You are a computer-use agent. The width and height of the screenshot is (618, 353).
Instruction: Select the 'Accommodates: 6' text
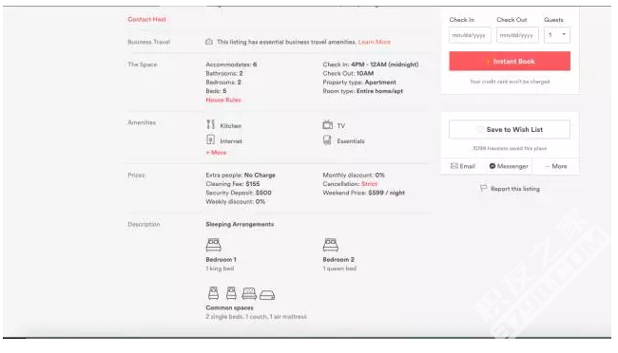click(231, 65)
